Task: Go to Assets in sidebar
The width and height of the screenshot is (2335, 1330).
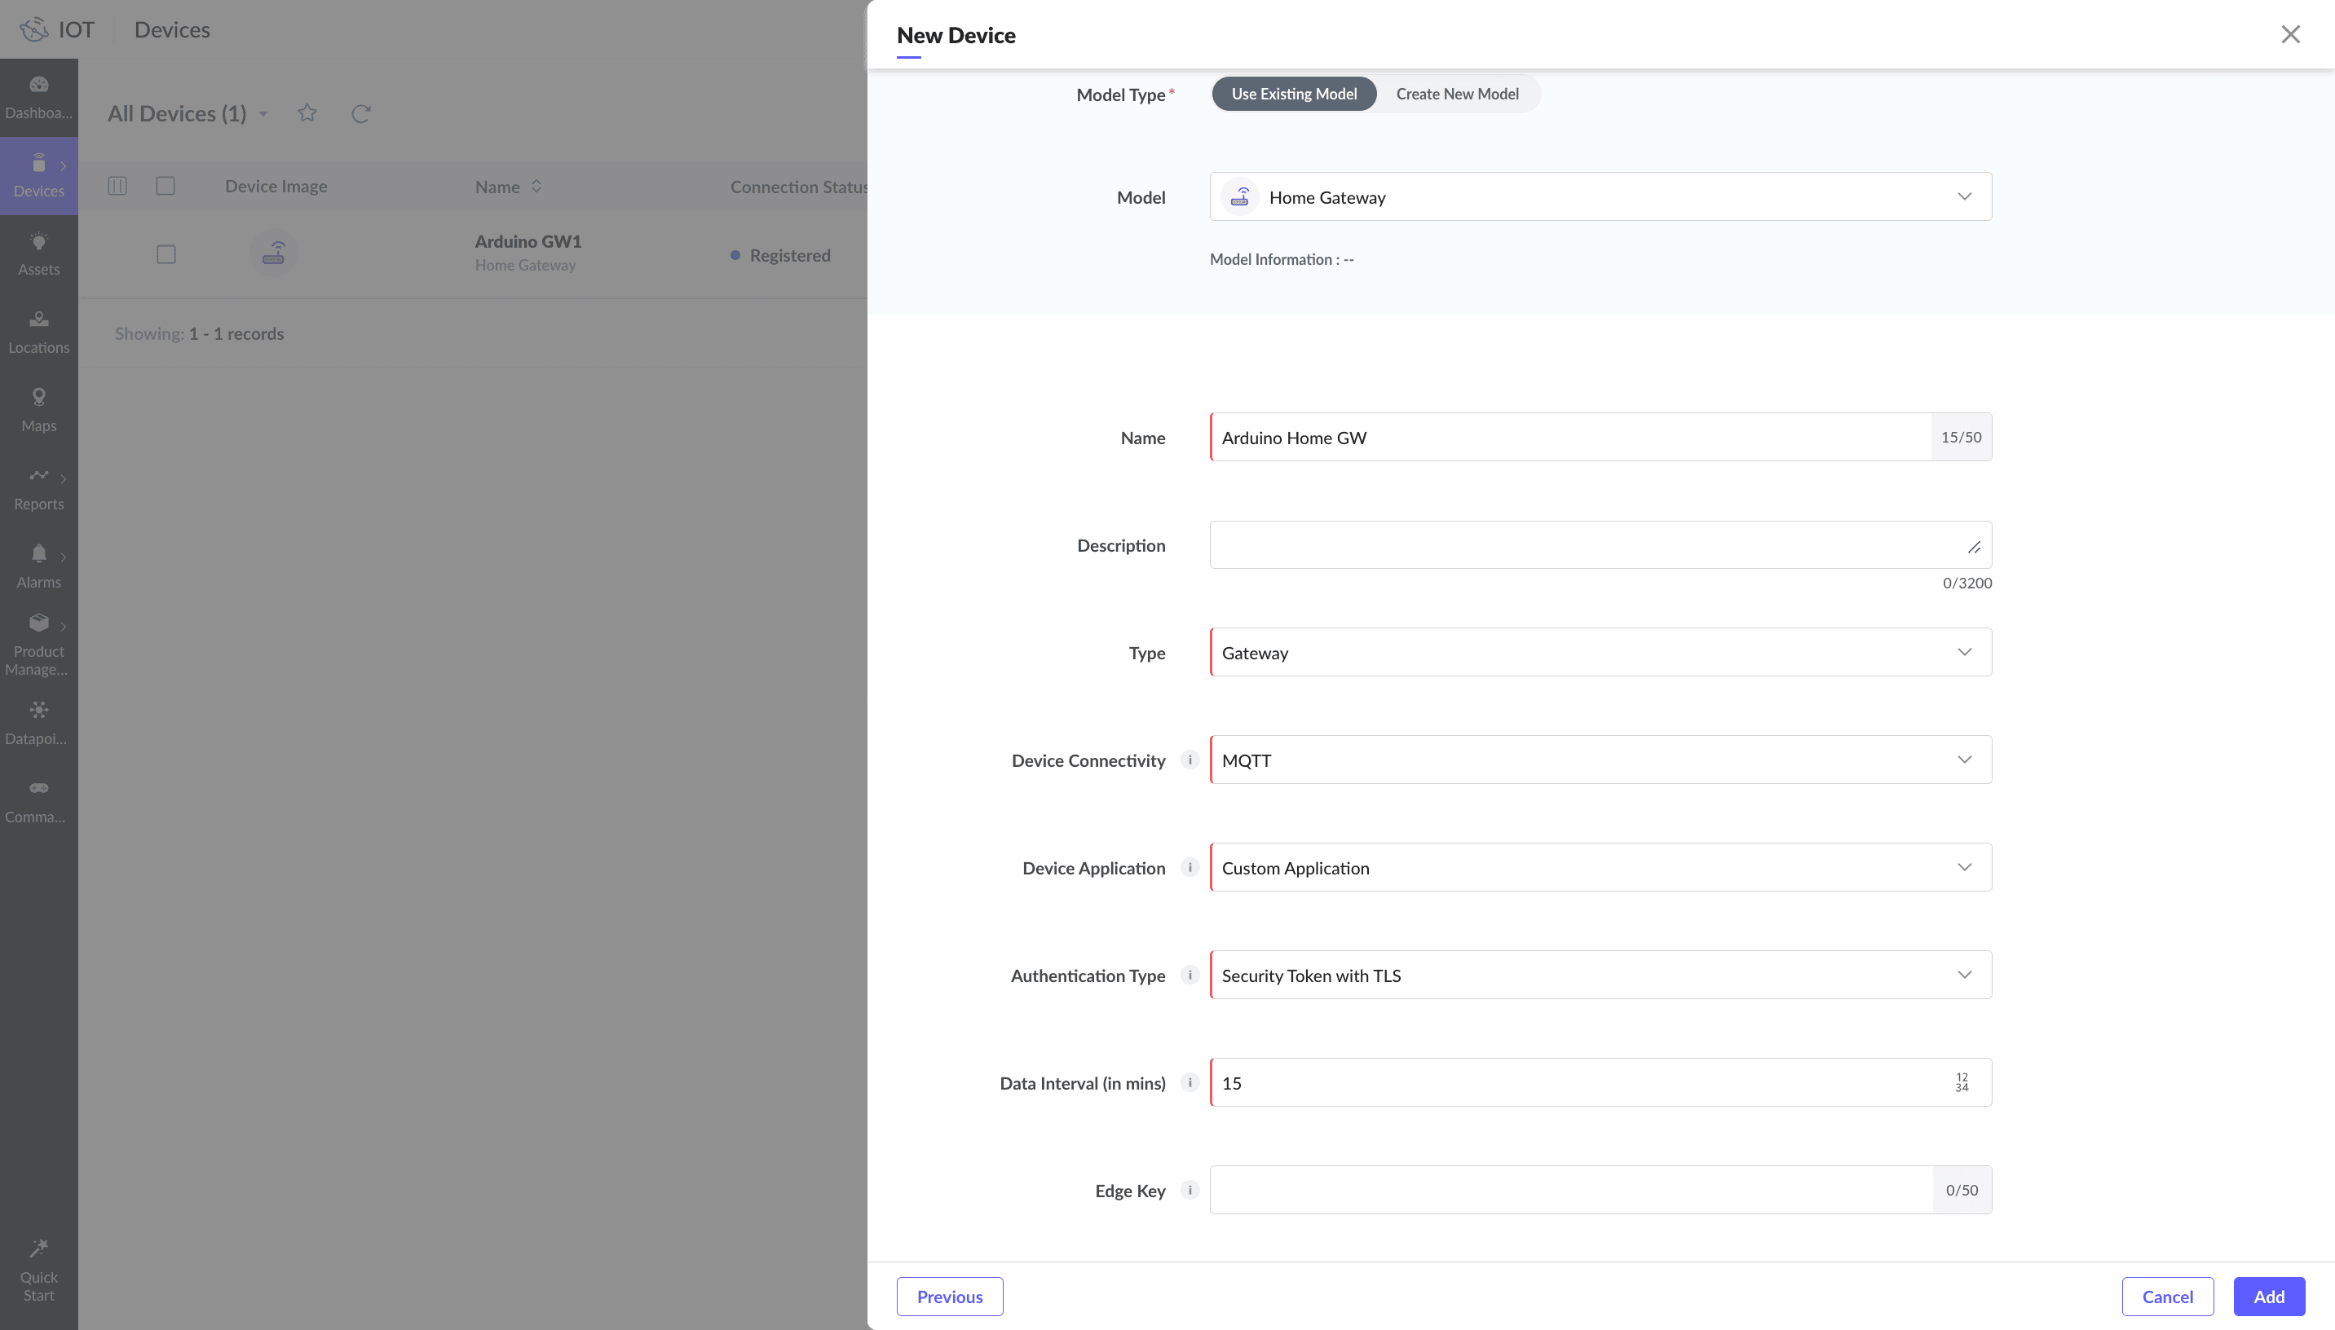Action: pyautogui.click(x=38, y=253)
